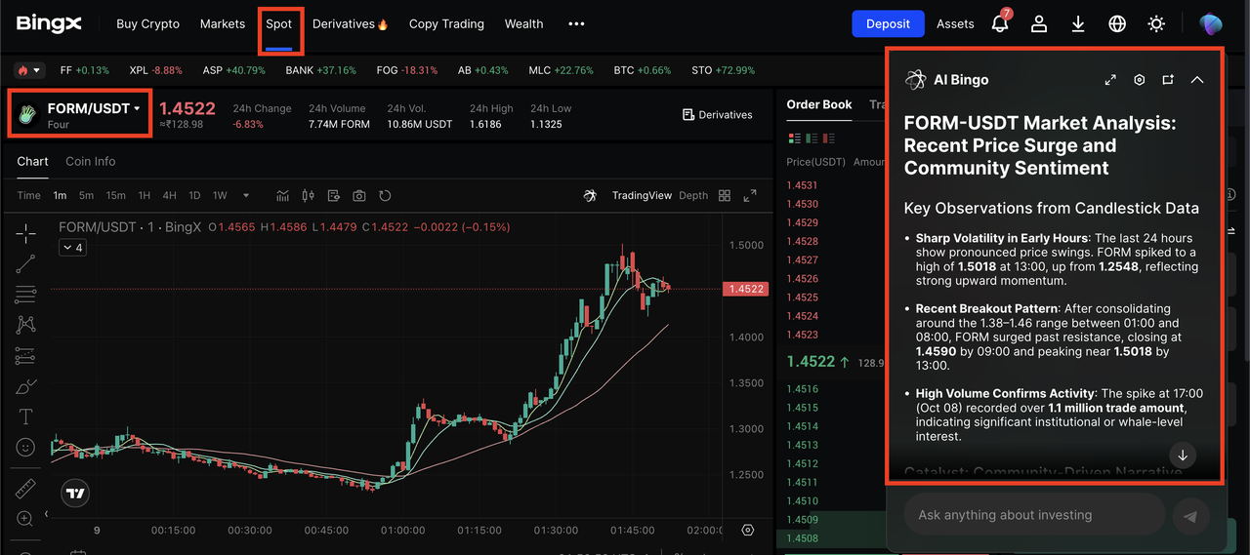
Task: Open the Derivatives link beside stats
Action: pos(717,115)
